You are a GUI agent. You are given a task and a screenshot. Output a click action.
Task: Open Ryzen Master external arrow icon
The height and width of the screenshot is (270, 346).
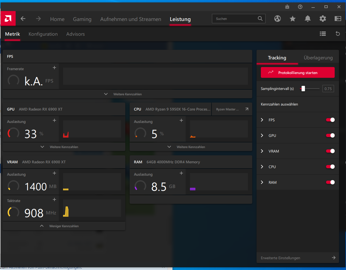pos(247,109)
